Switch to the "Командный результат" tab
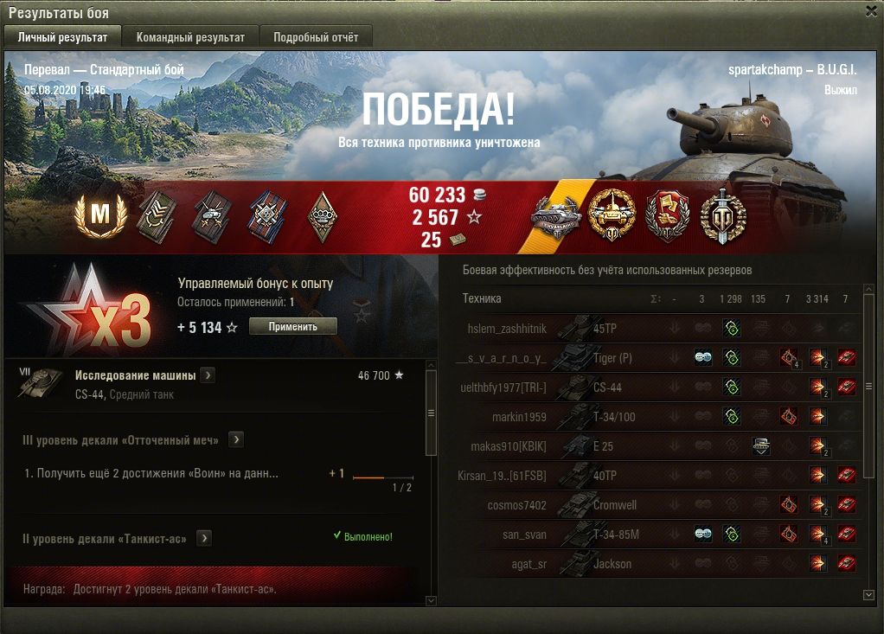The width and height of the screenshot is (884, 634). [190, 37]
